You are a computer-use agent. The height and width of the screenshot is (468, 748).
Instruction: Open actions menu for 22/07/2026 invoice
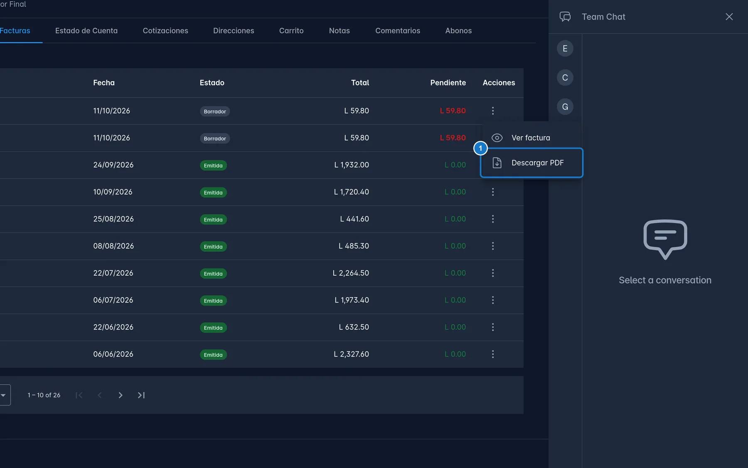click(493, 273)
